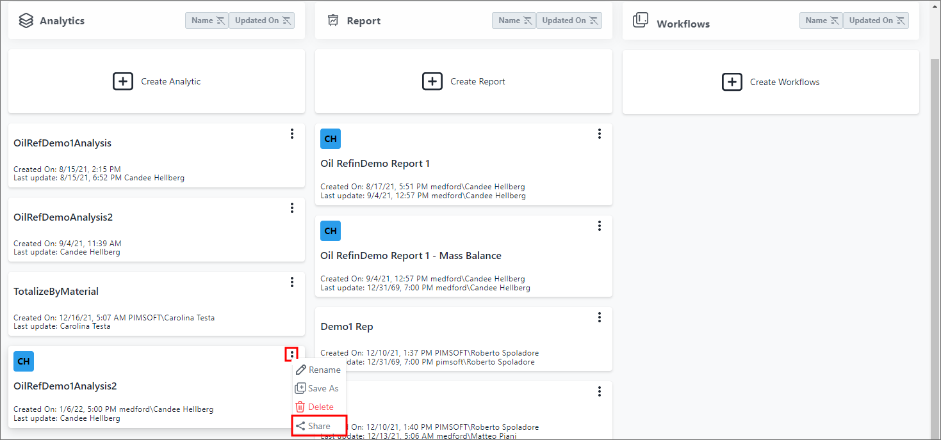Click plus icon beside Create Workflows
941x440 pixels.
[x=732, y=82]
